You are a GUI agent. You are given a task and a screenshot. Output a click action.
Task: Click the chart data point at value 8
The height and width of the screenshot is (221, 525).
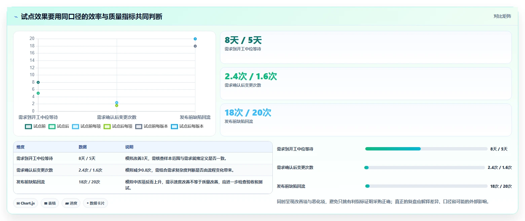[38, 82]
